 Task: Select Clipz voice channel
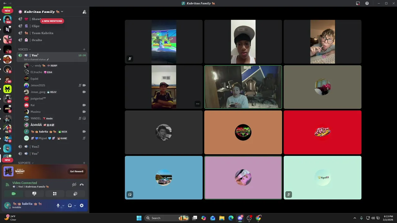click(52, 26)
